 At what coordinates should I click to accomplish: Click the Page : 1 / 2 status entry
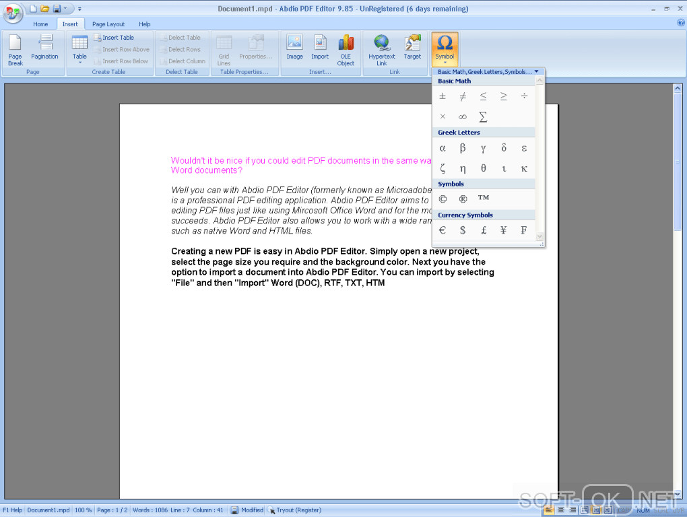tap(112, 510)
